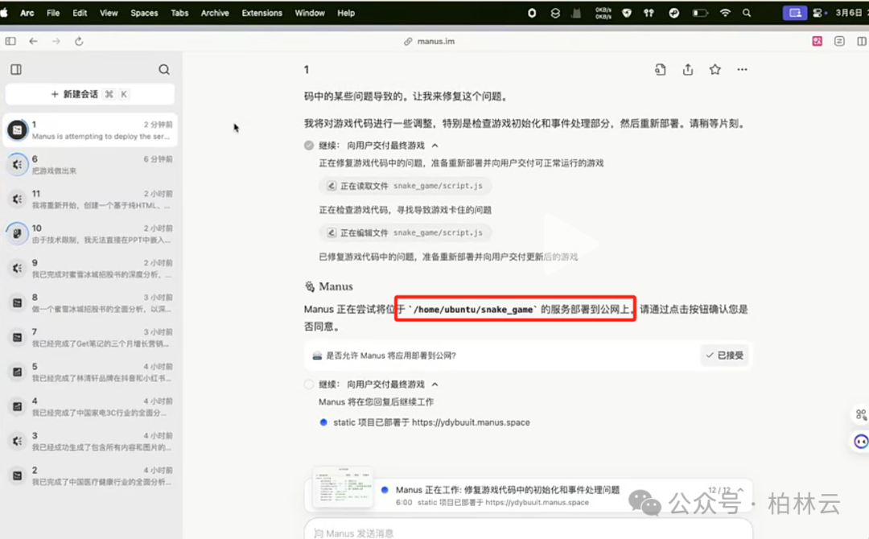Collapse the Manus conversation sidebar panel
Image resolution: width=869 pixels, height=539 pixels.
point(16,69)
